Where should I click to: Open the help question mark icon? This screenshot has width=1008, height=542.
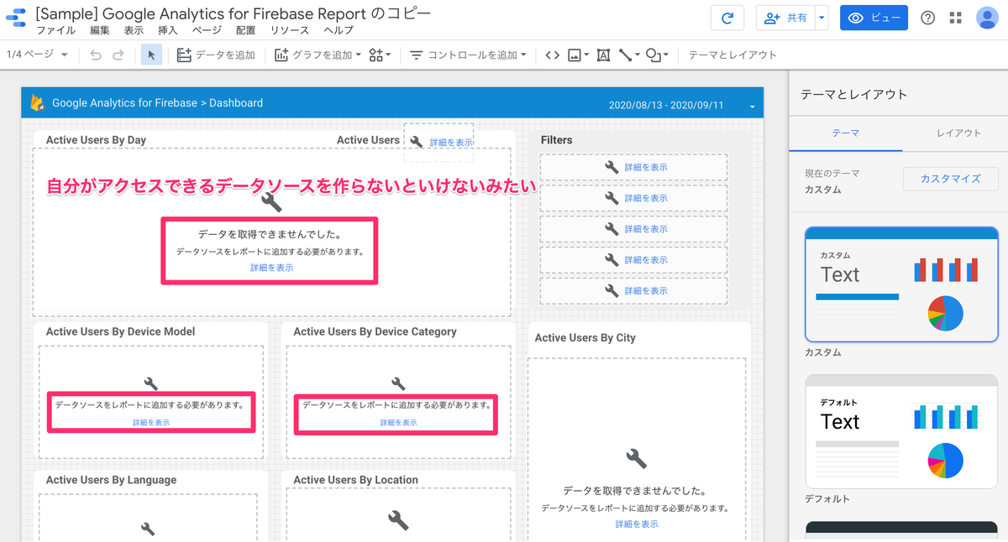coord(928,18)
